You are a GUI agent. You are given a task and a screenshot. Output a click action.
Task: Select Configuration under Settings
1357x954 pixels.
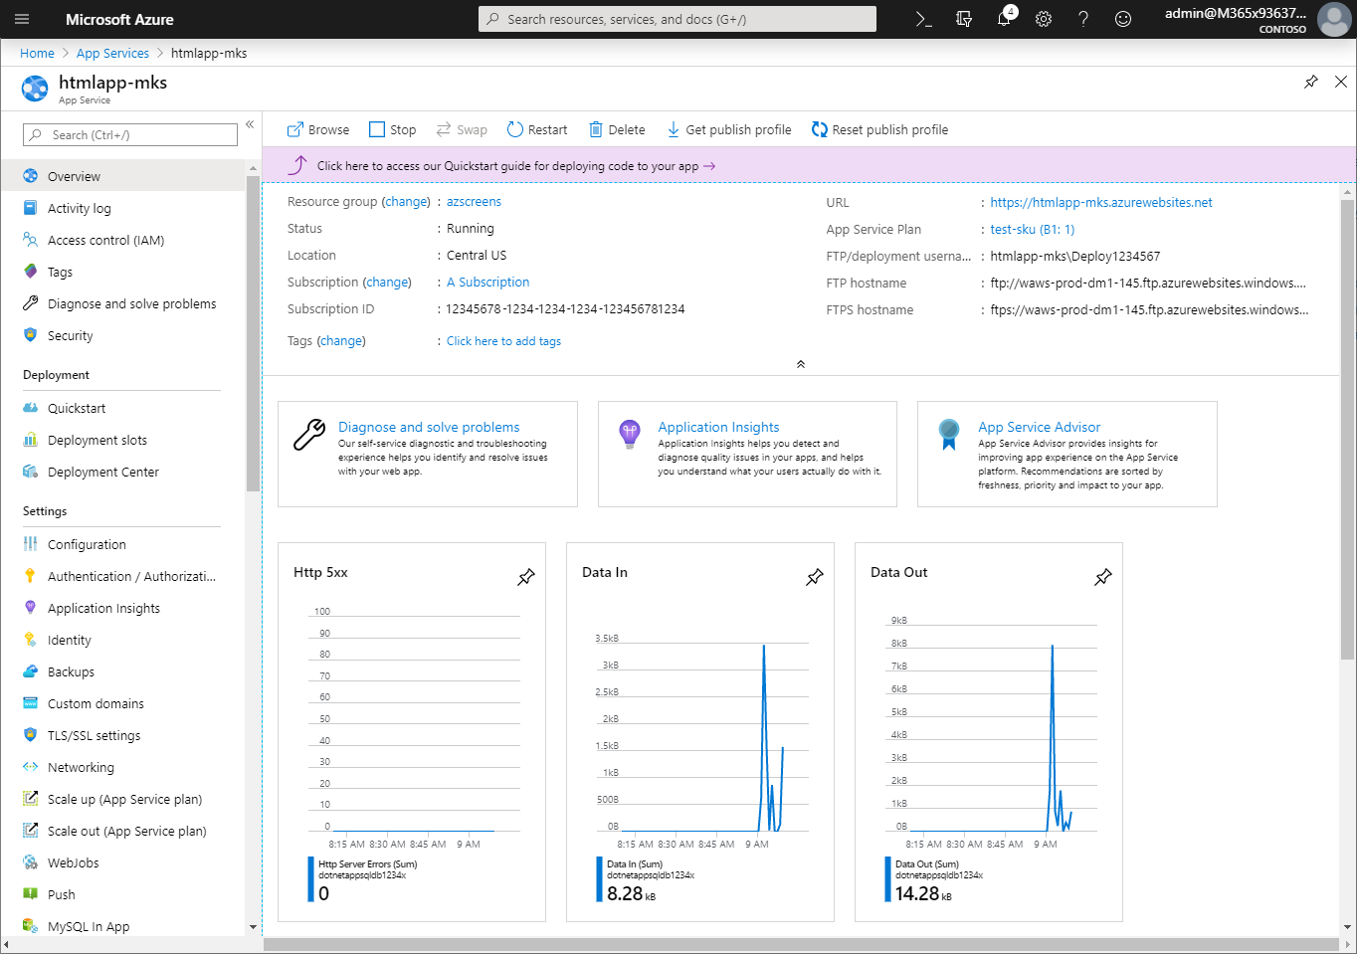(x=87, y=544)
